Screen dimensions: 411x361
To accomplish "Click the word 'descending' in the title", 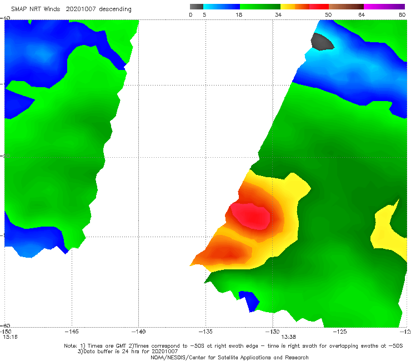I will pos(115,9).
